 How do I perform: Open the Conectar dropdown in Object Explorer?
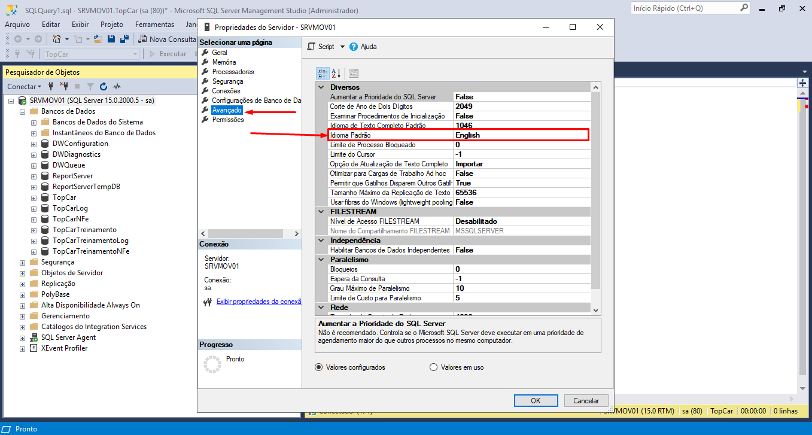click(25, 86)
